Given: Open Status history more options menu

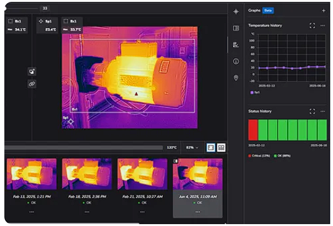Looking at the screenshot, I should coord(322,111).
